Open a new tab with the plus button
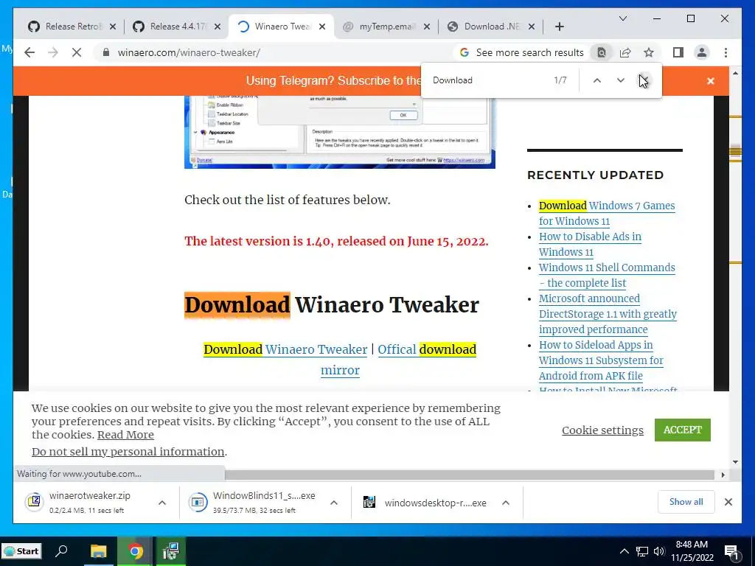Image resolution: width=755 pixels, height=566 pixels. click(559, 27)
